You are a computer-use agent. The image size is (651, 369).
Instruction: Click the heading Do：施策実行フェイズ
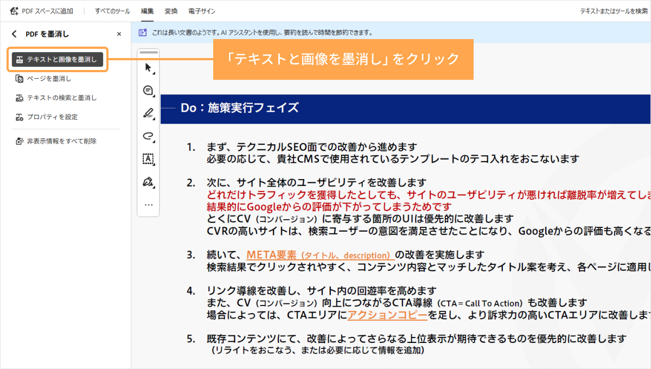click(x=240, y=107)
